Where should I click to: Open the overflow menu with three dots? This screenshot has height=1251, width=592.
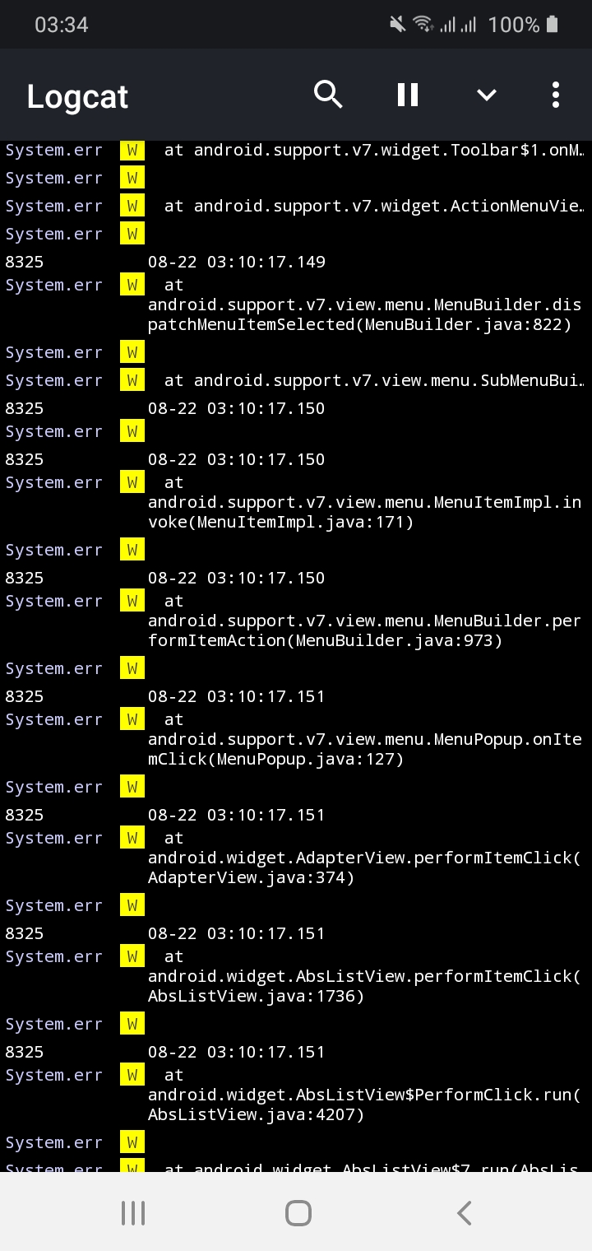click(x=555, y=94)
